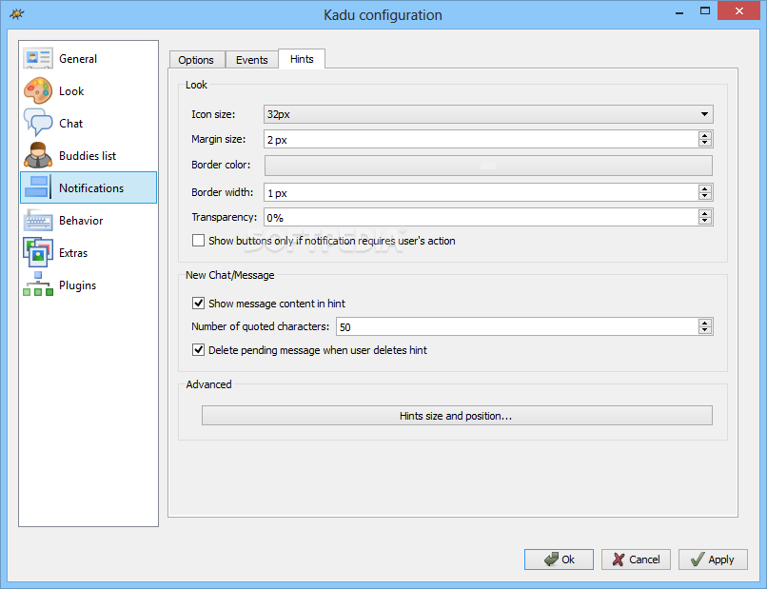Image resolution: width=767 pixels, height=589 pixels.
Task: Click the Notifications section icon
Action: (38, 187)
